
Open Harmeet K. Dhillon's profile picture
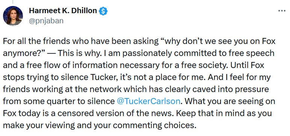point(13,16)
